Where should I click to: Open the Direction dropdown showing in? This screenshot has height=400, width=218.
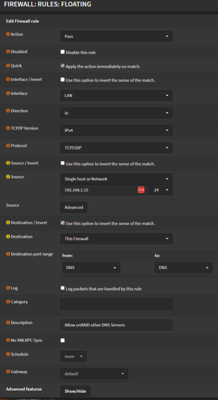[117, 113]
